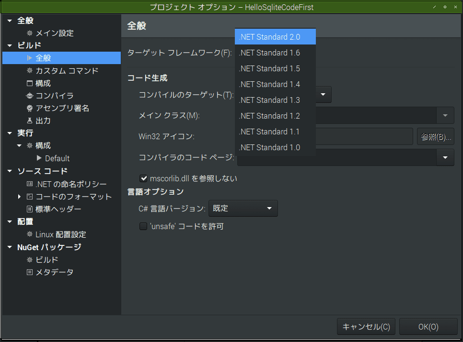This screenshot has height=342, width=463.
Task: Choose .NET Standard 1.4 framework
Action: (x=275, y=84)
